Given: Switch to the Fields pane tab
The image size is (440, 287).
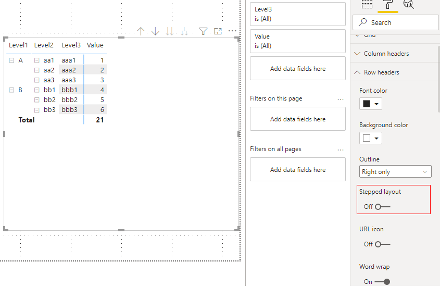Looking at the screenshot, I should point(367,4).
